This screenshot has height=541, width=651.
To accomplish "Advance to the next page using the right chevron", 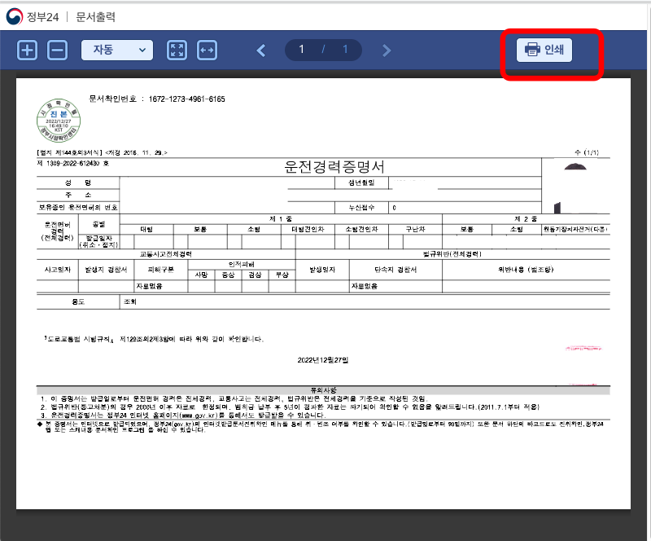I will point(387,50).
